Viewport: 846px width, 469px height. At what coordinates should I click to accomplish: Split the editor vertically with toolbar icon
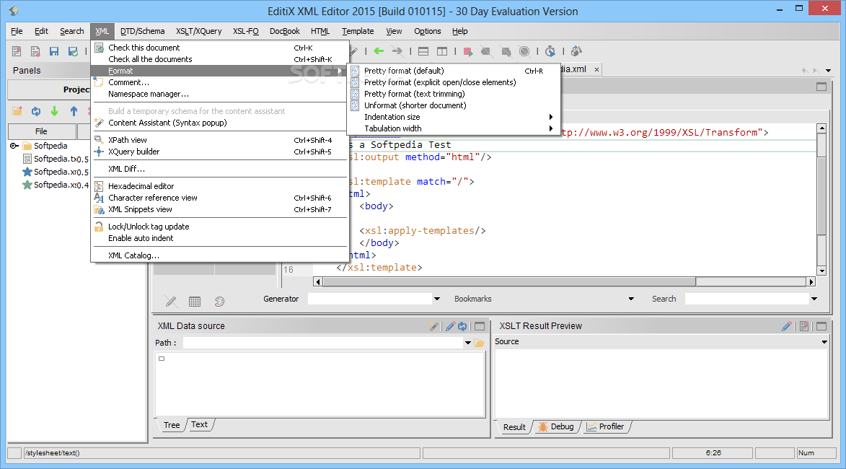click(442, 51)
